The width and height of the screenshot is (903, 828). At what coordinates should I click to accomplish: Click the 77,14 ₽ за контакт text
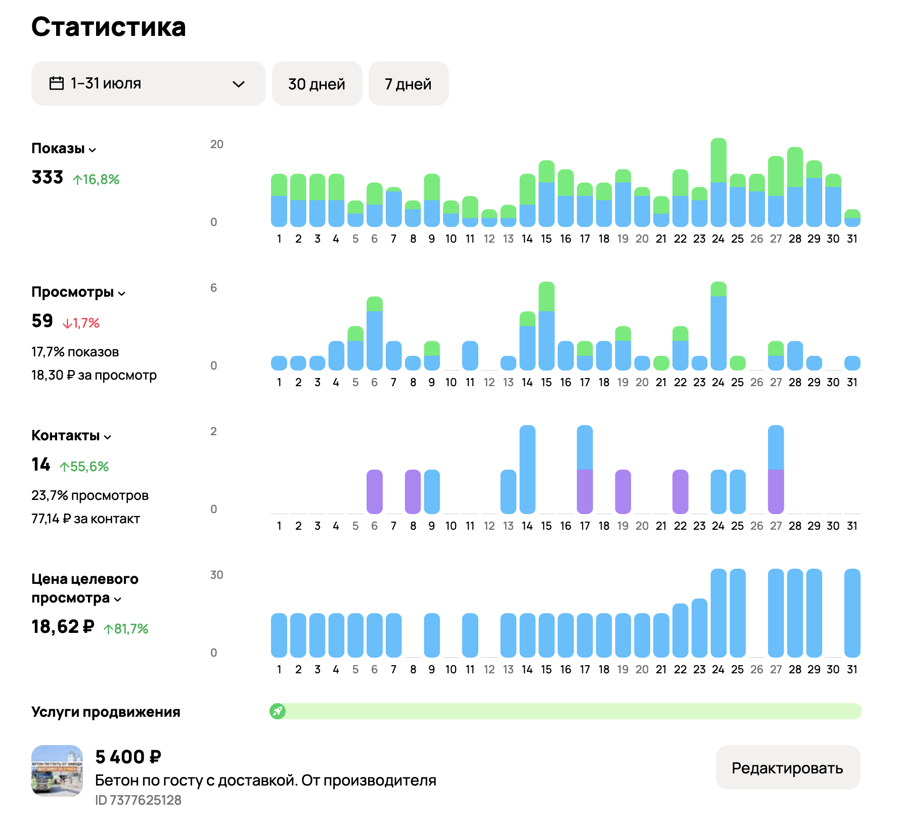(x=86, y=519)
